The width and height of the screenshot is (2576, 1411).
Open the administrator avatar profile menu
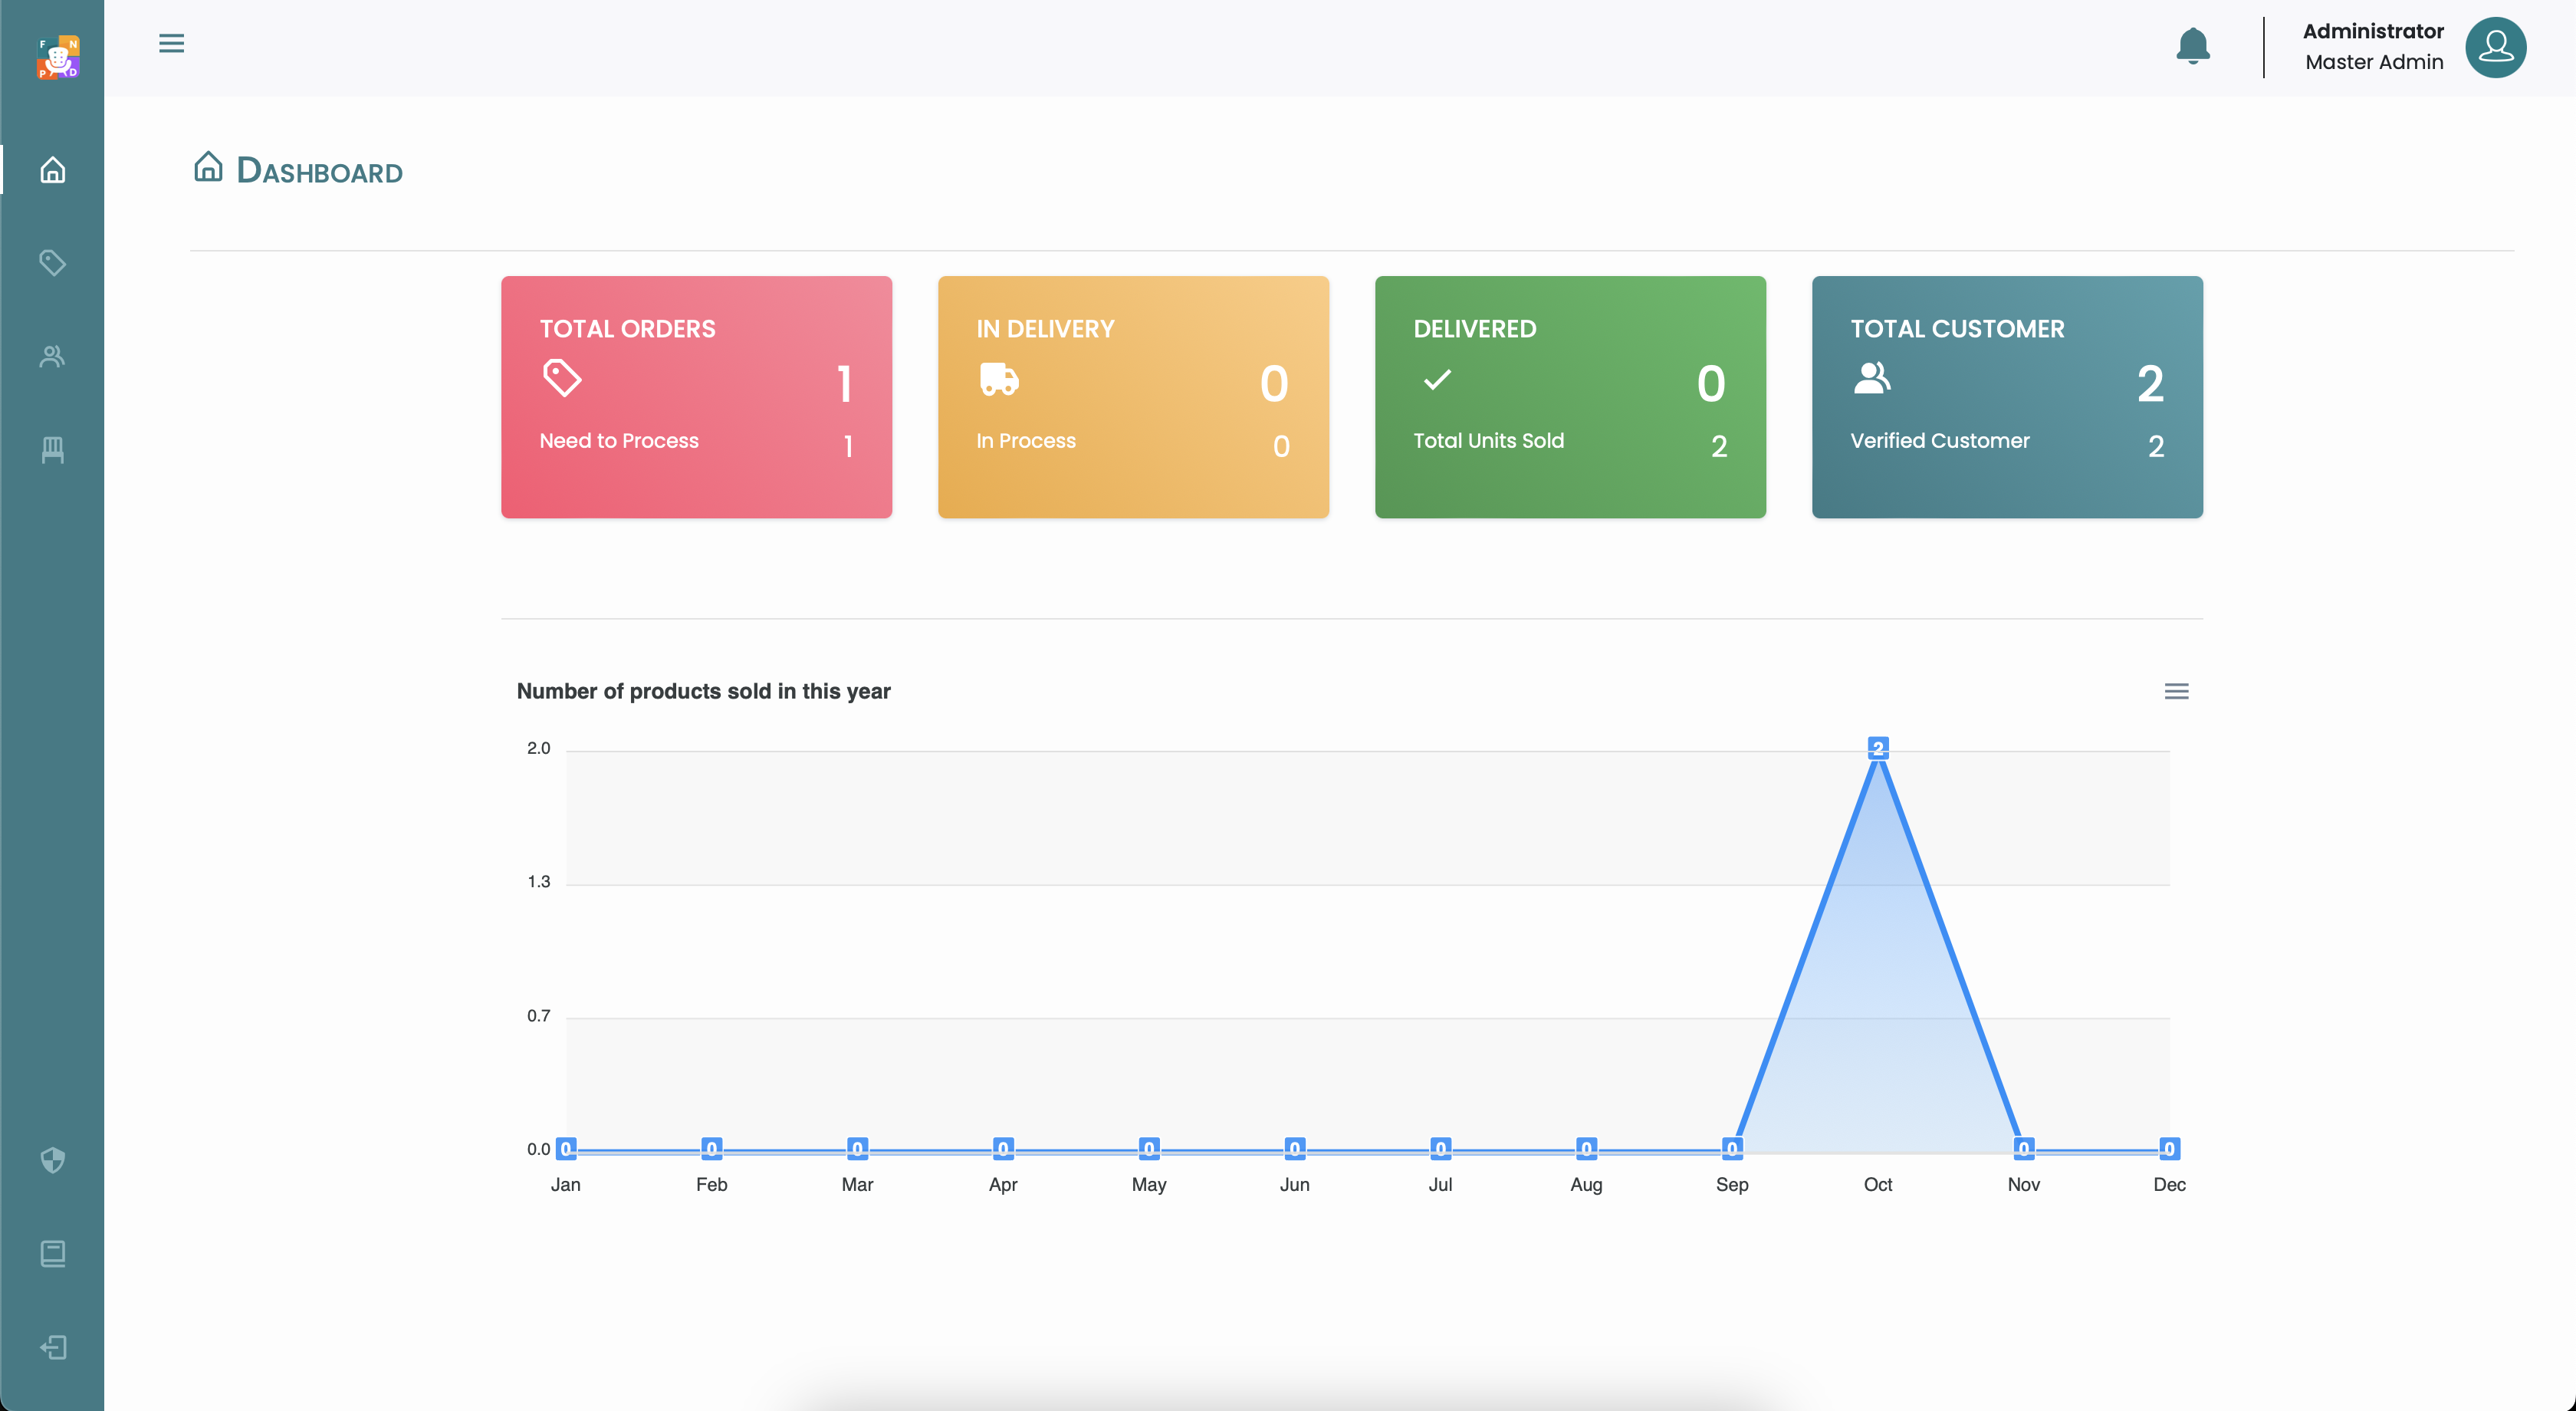[x=2495, y=47]
